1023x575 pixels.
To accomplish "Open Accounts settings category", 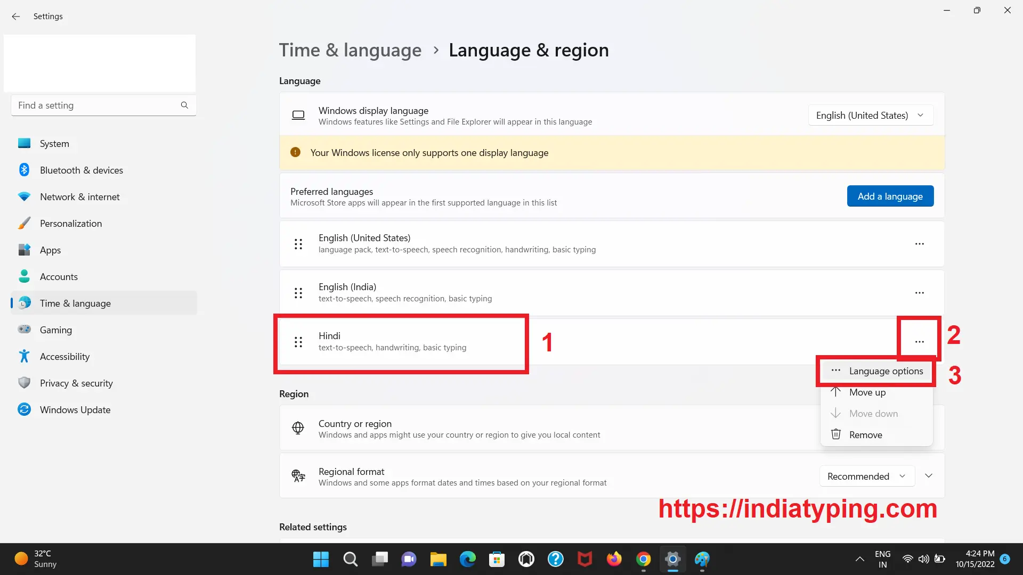I will (x=104, y=277).
